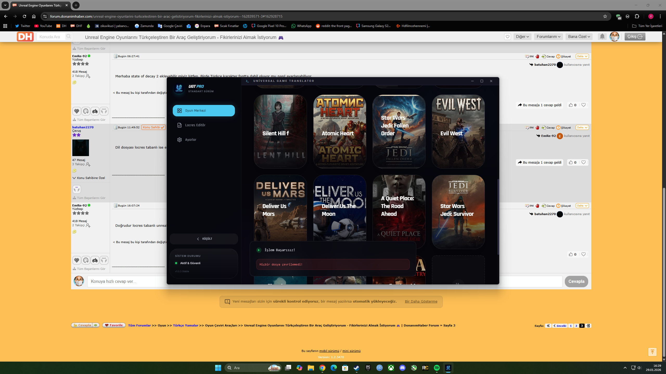The height and width of the screenshot is (374, 666).
Task: Go to page 2 of the thread
Action: [576, 326]
